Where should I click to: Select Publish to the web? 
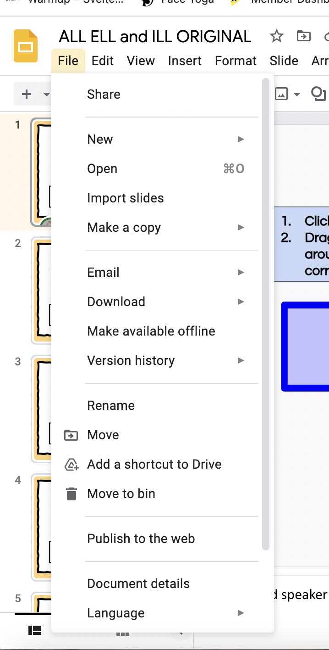(x=157, y=539)
